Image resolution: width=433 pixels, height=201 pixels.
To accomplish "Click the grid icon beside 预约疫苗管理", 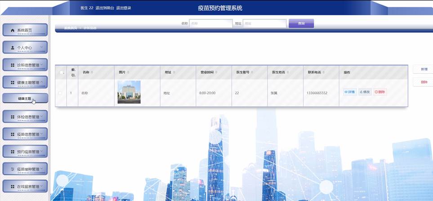I will pos(13,152).
